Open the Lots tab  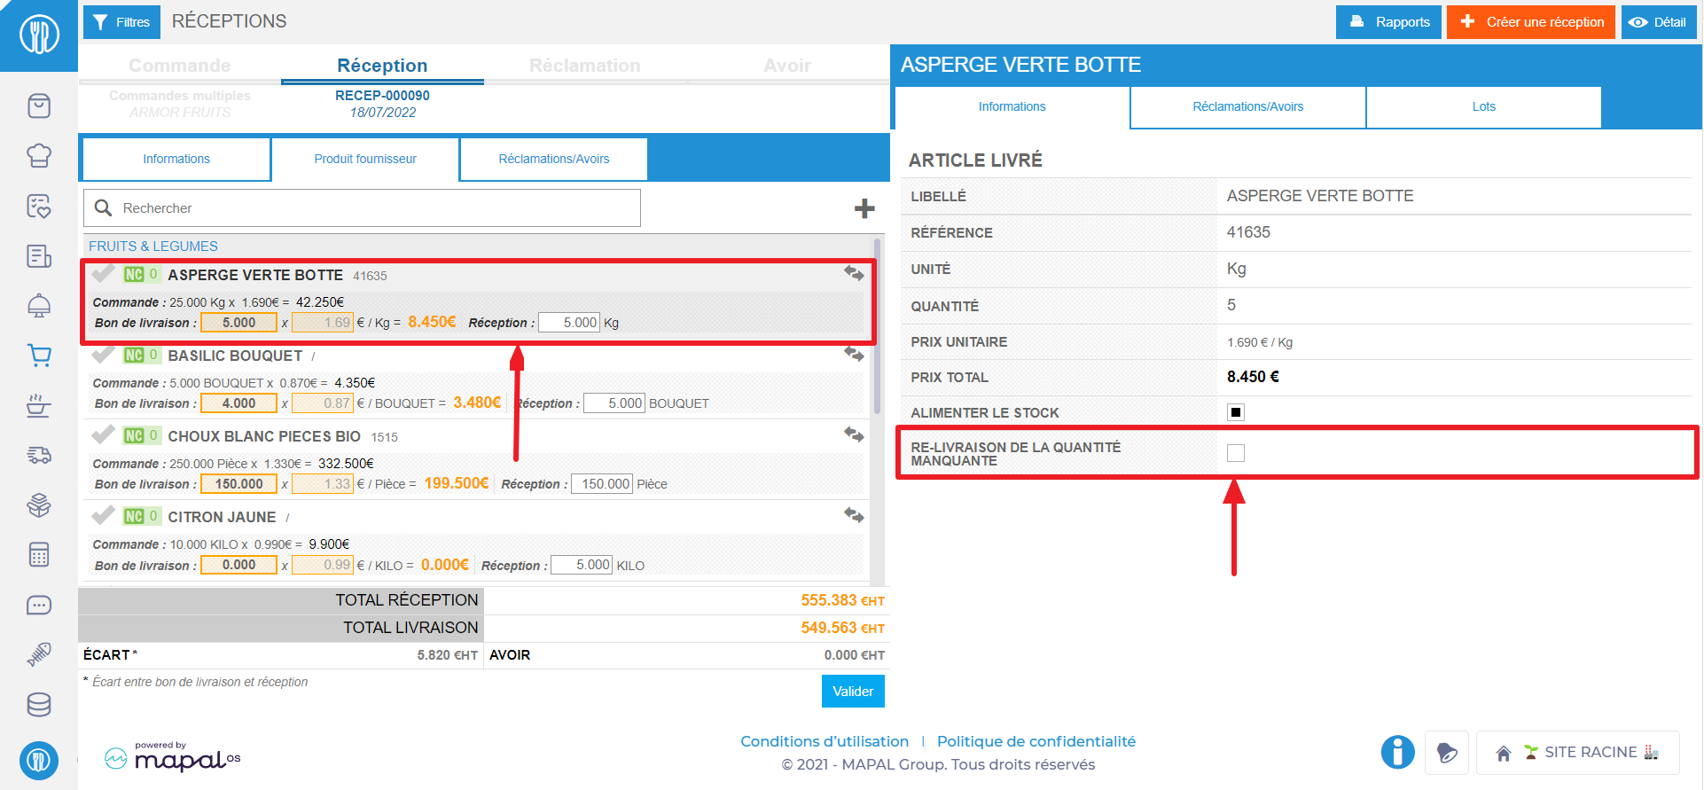click(x=1484, y=106)
